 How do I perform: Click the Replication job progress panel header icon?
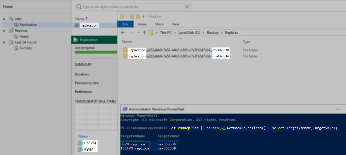click(x=76, y=40)
